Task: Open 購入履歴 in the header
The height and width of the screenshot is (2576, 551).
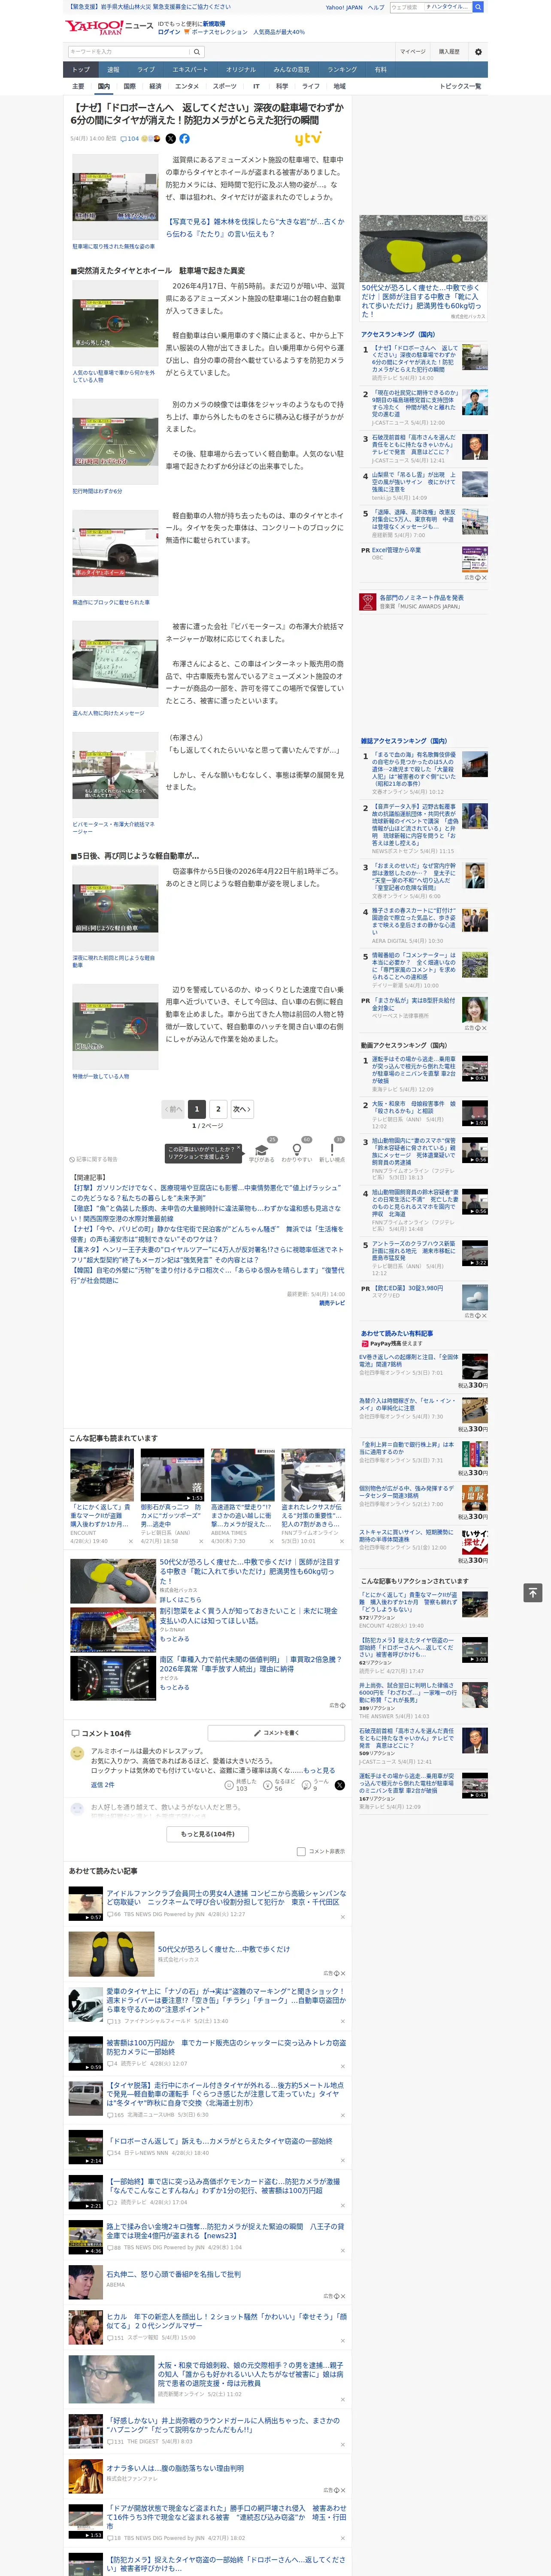Action: point(449,52)
